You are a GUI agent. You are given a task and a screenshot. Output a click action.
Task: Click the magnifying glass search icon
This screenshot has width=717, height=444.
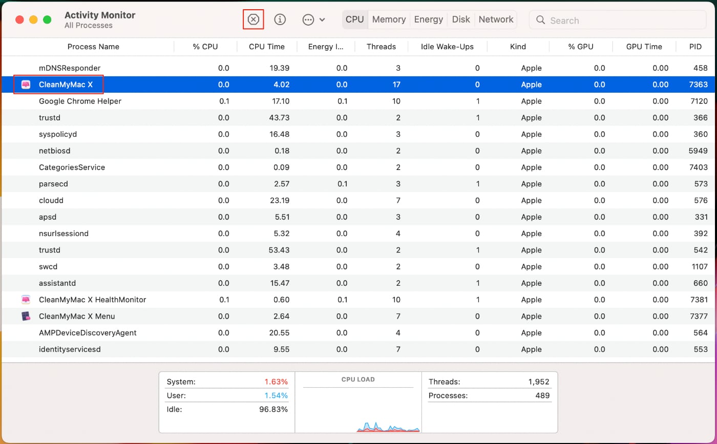[540, 20]
